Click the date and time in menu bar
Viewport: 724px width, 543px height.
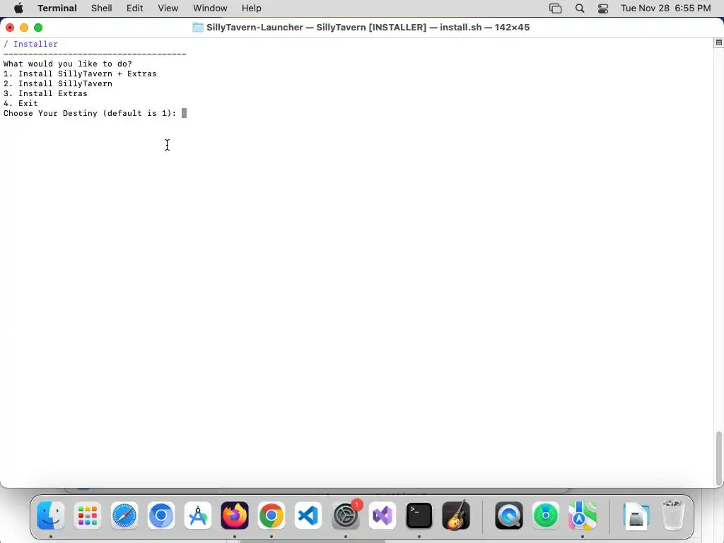[x=666, y=8]
